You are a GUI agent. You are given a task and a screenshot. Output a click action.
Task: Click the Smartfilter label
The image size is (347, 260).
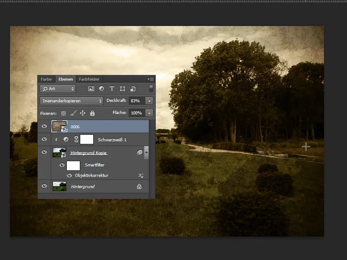coord(95,165)
